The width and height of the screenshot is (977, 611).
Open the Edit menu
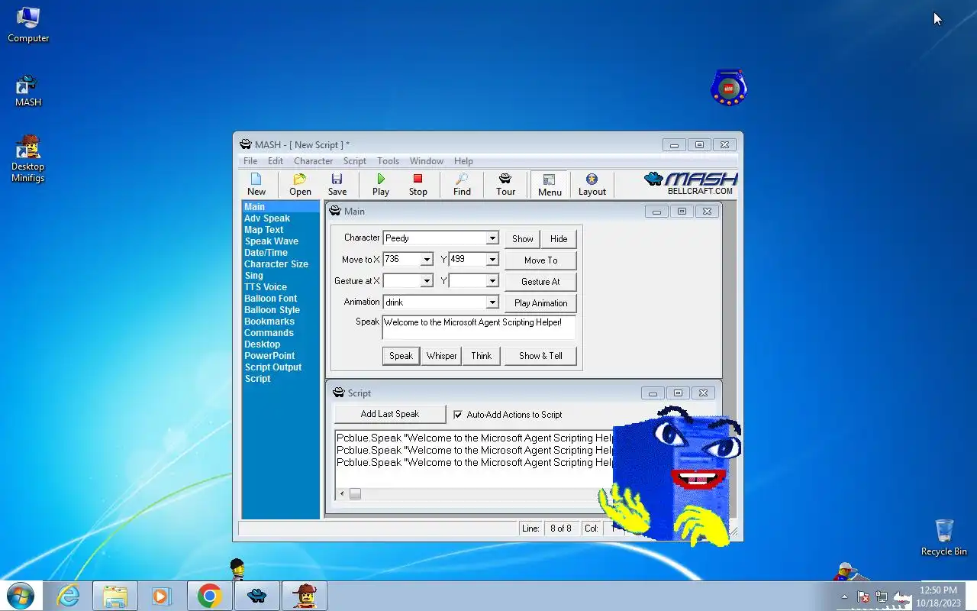click(x=276, y=161)
